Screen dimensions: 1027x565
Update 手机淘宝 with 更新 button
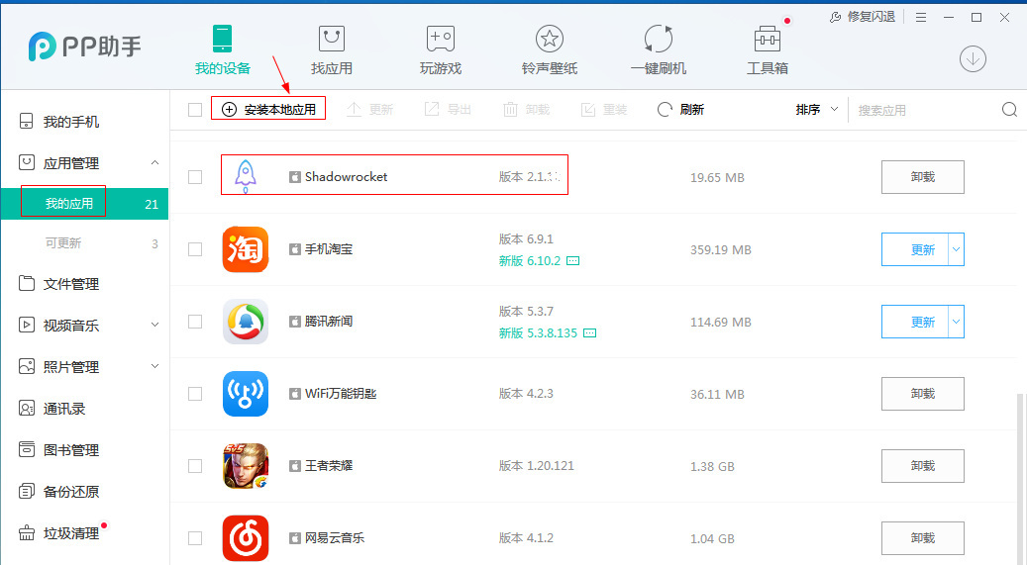point(914,249)
